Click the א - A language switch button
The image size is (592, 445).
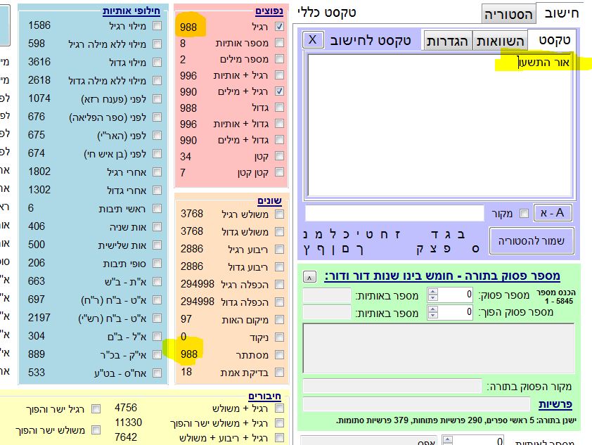click(x=553, y=213)
